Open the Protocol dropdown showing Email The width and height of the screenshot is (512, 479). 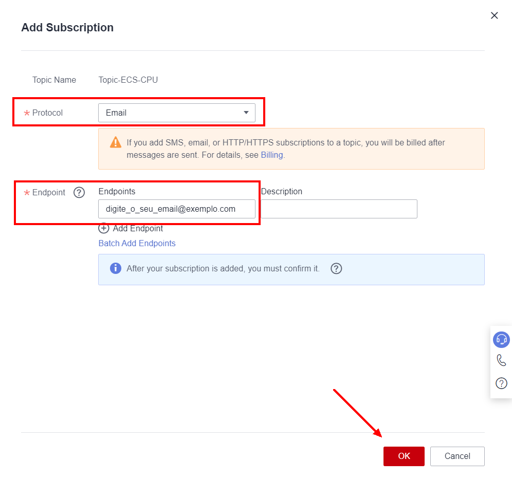[170, 113]
